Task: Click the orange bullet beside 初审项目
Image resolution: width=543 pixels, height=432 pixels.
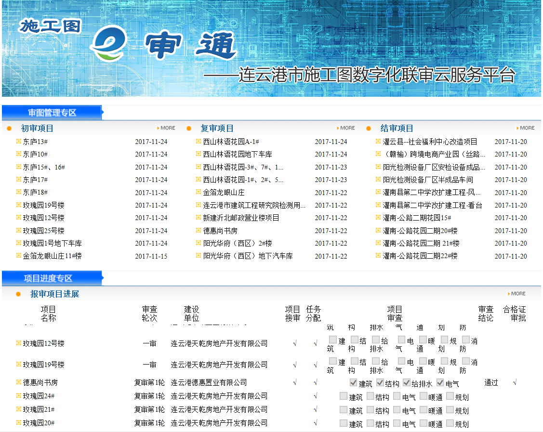Action: point(9,129)
